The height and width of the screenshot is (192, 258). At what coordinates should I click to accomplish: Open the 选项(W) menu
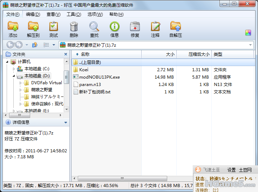tap(95, 14)
